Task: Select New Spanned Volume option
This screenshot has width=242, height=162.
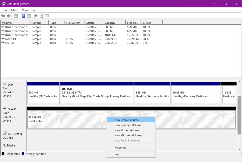Action: pos(128,125)
